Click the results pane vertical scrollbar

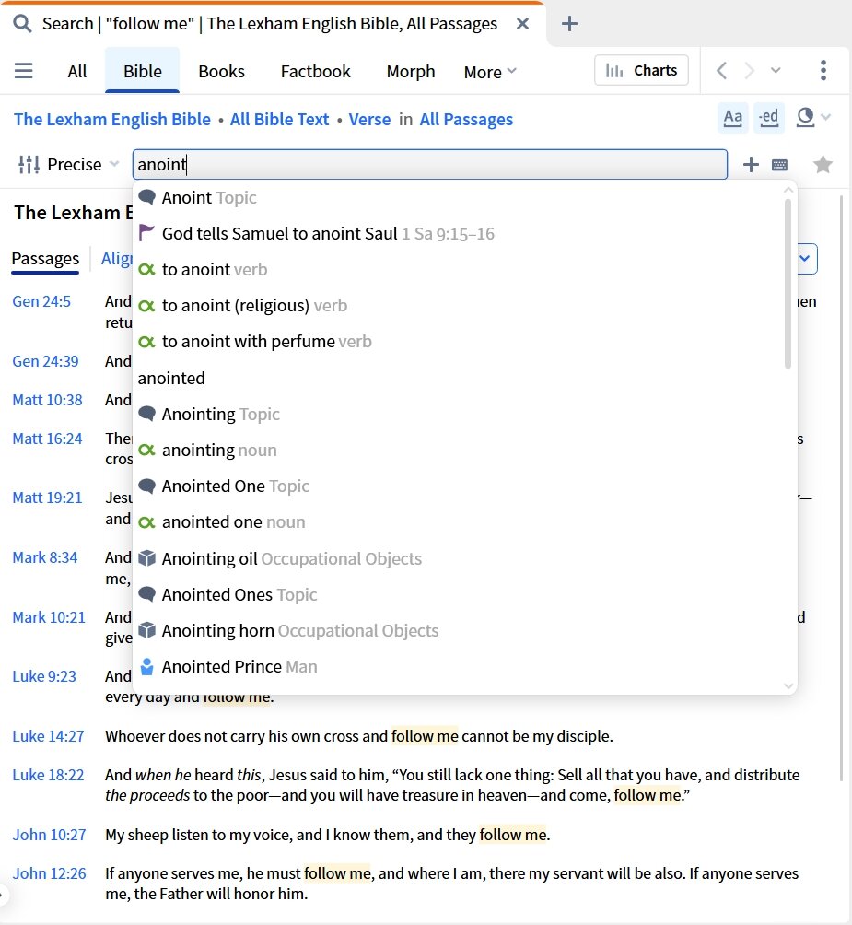point(841,489)
